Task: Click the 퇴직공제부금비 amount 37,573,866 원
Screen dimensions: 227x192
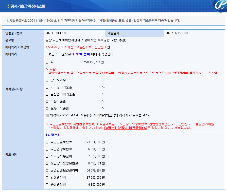Action: [x=96, y=156]
